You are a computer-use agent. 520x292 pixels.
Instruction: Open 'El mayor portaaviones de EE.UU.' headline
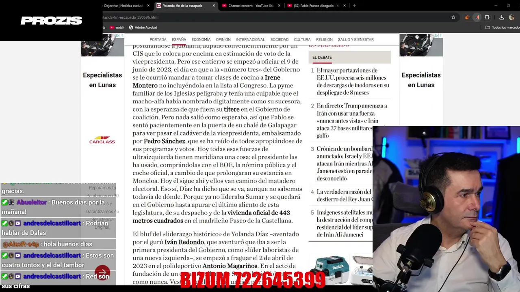click(x=353, y=82)
